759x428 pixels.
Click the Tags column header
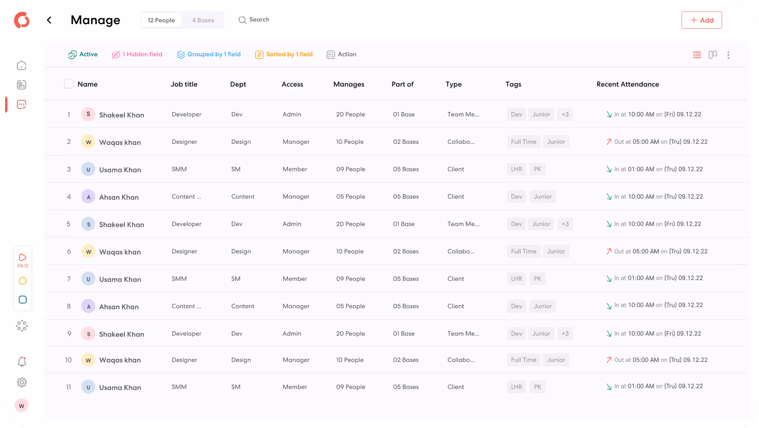click(513, 84)
